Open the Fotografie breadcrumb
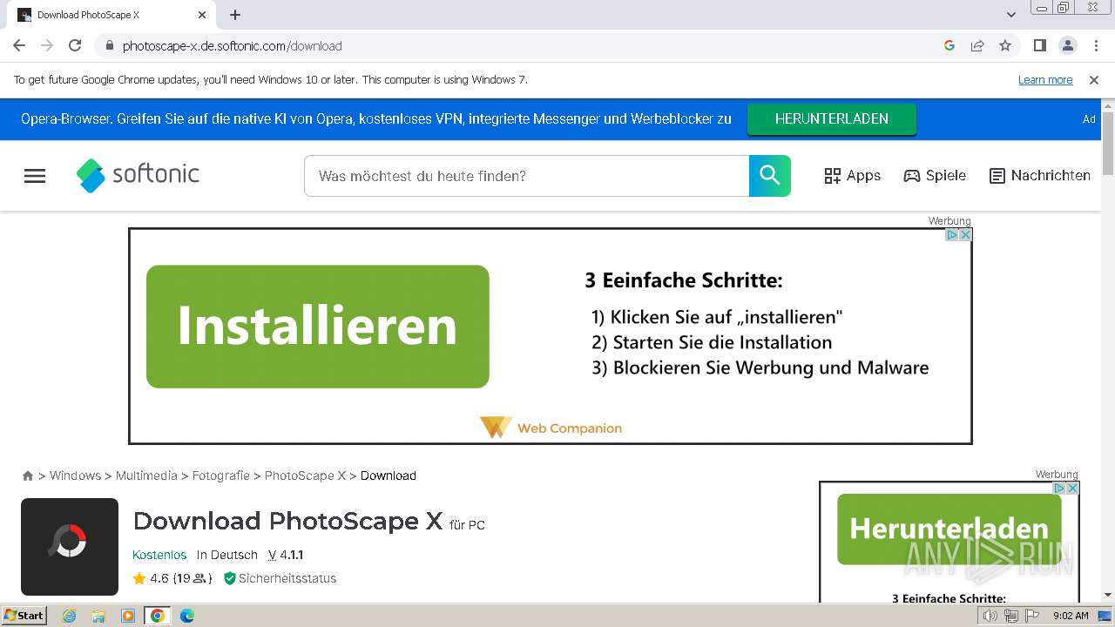This screenshot has width=1115, height=627. click(221, 475)
